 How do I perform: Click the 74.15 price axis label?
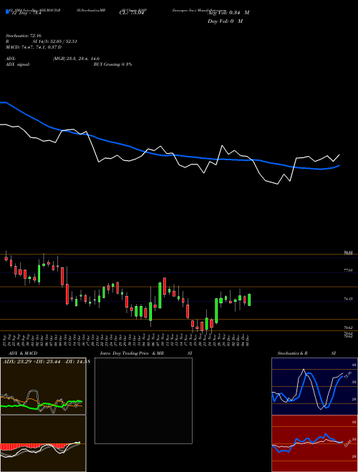pyautogui.click(x=349, y=299)
